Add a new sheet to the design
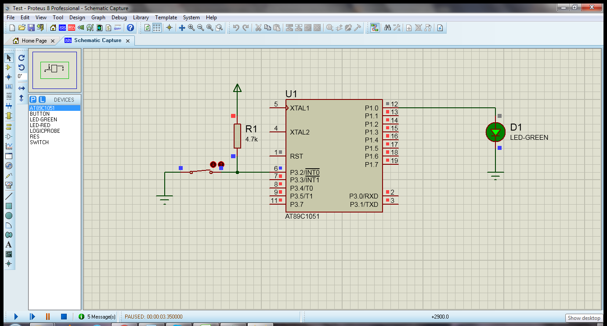Viewport: 607px width, 326px height. [409, 28]
